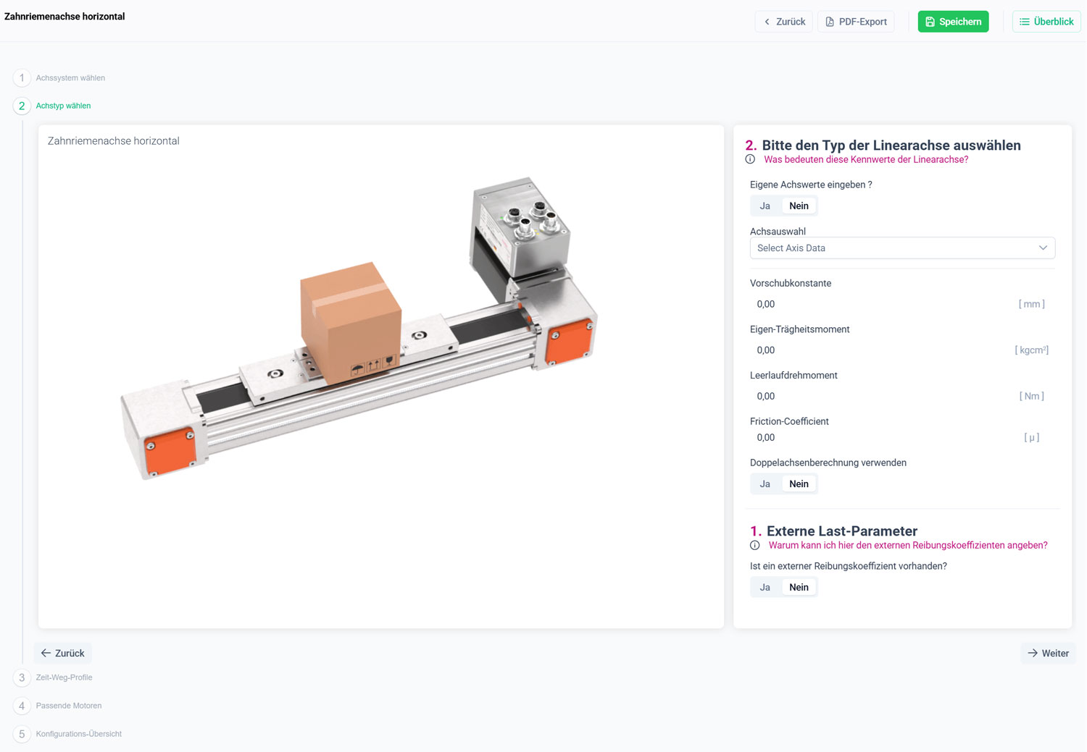Open Konfigurations-Übersicht step
The image size is (1087, 752).
click(78, 734)
